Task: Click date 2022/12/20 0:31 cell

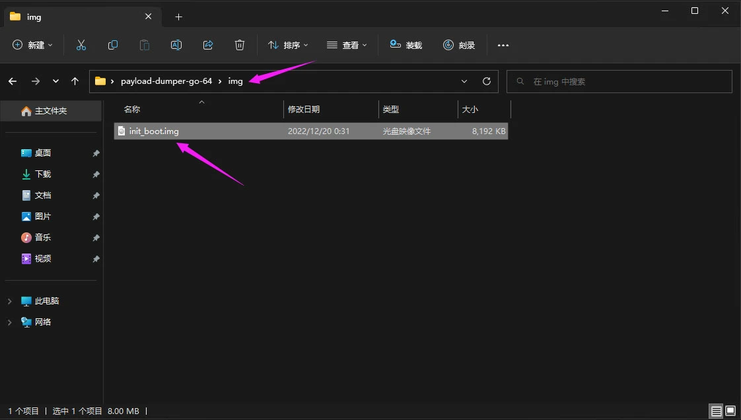Action: pos(318,131)
